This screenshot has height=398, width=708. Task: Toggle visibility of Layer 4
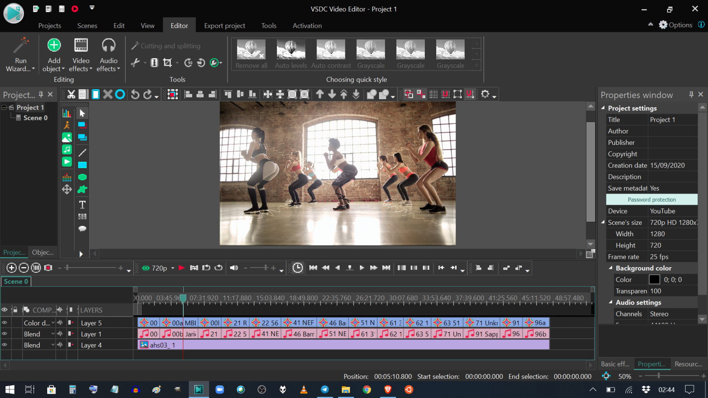4,345
